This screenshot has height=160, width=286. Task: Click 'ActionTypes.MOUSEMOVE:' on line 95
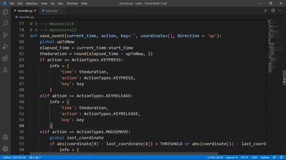(103, 132)
